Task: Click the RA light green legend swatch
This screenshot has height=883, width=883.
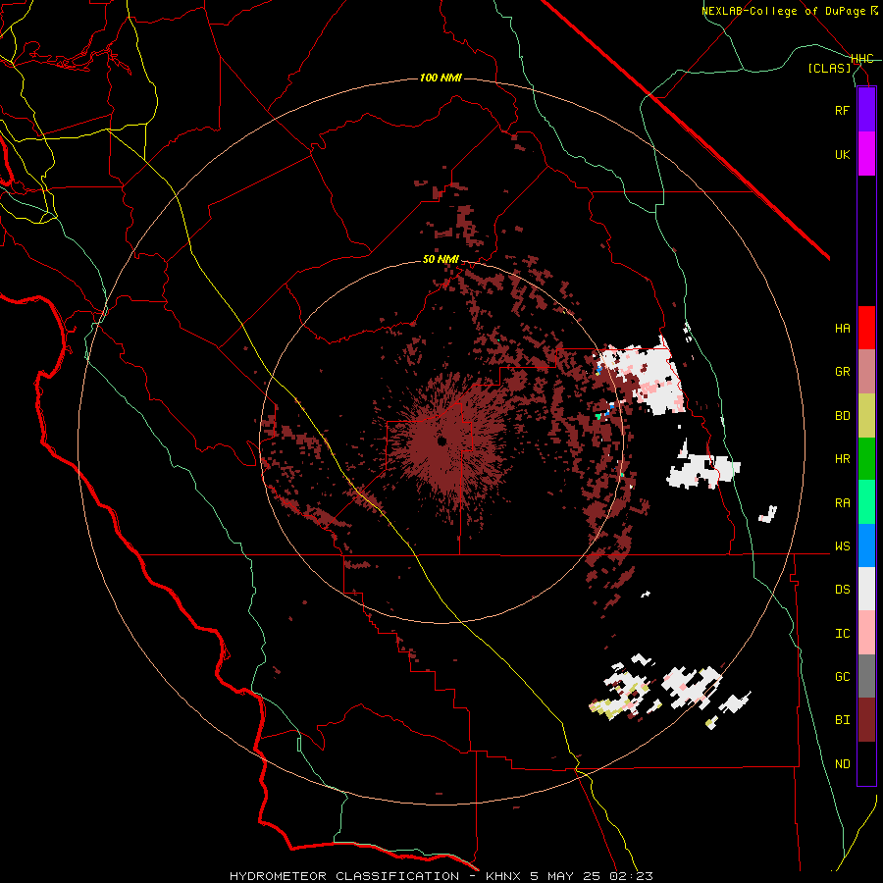Action: 866,502
